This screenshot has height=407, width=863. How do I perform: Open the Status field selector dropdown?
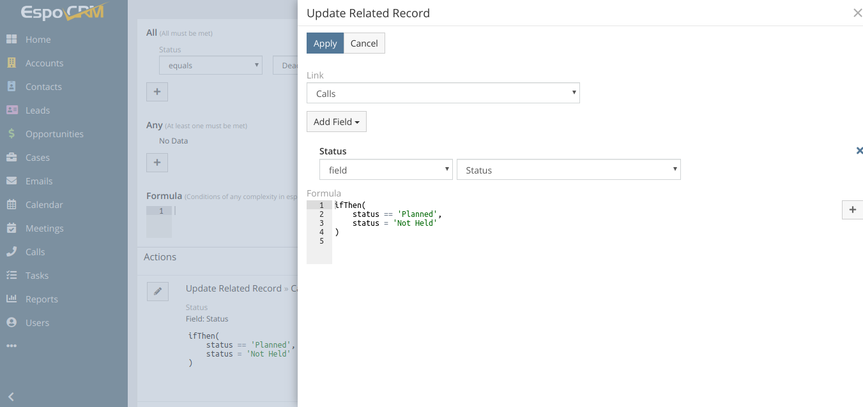click(x=568, y=170)
